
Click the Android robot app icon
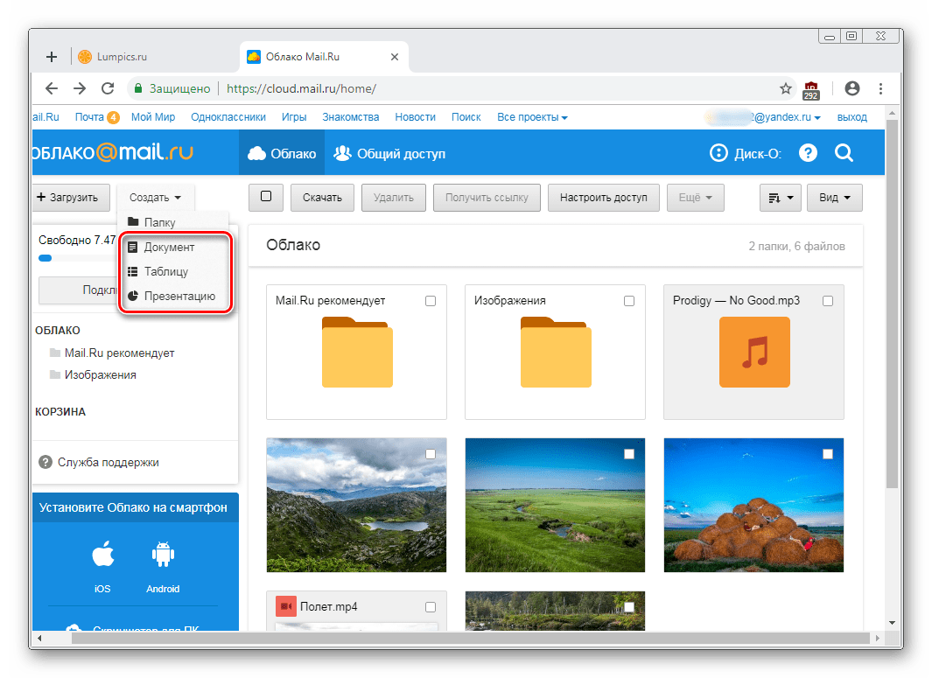(x=163, y=556)
